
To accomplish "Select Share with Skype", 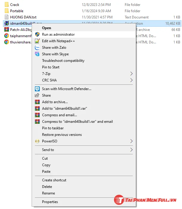I will [84, 54].
